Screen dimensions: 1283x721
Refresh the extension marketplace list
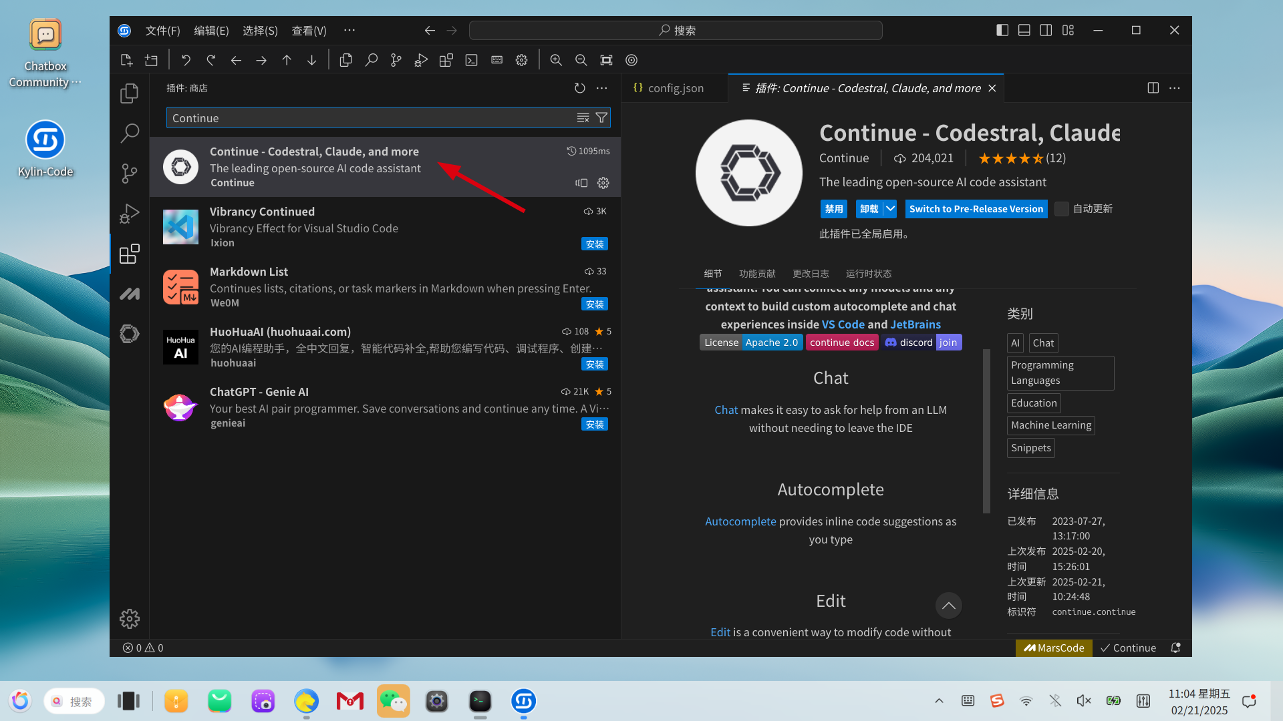pos(580,88)
